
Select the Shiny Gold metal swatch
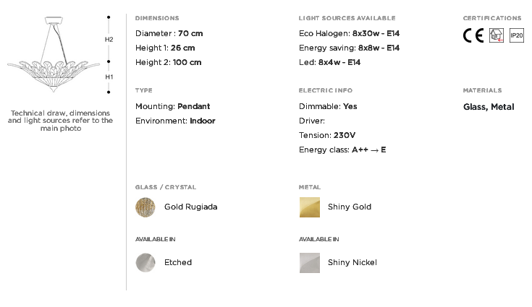310,207
